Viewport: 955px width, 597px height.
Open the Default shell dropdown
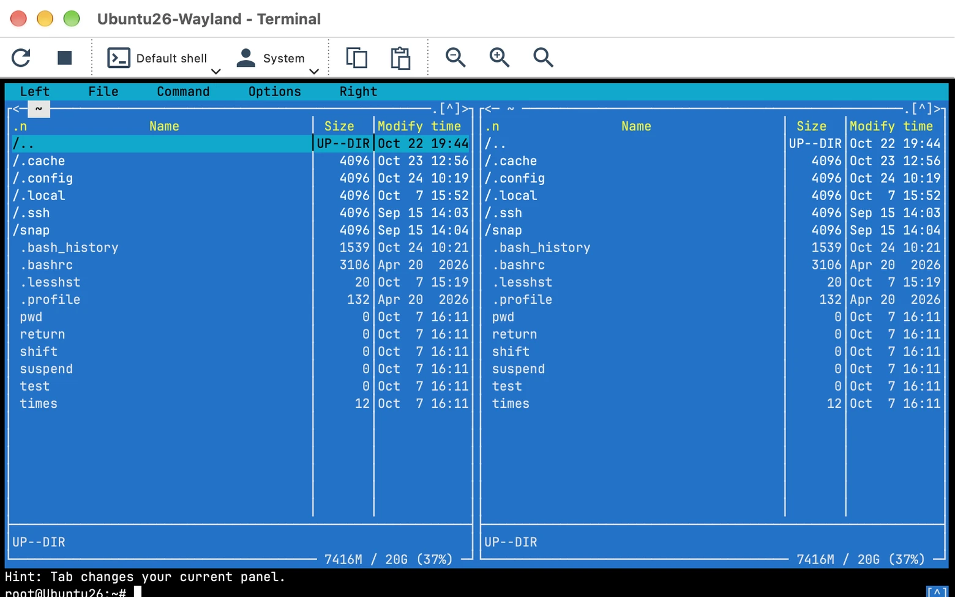pyautogui.click(x=163, y=58)
